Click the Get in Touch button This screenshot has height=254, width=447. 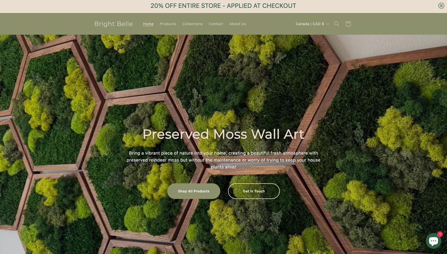tap(254, 191)
